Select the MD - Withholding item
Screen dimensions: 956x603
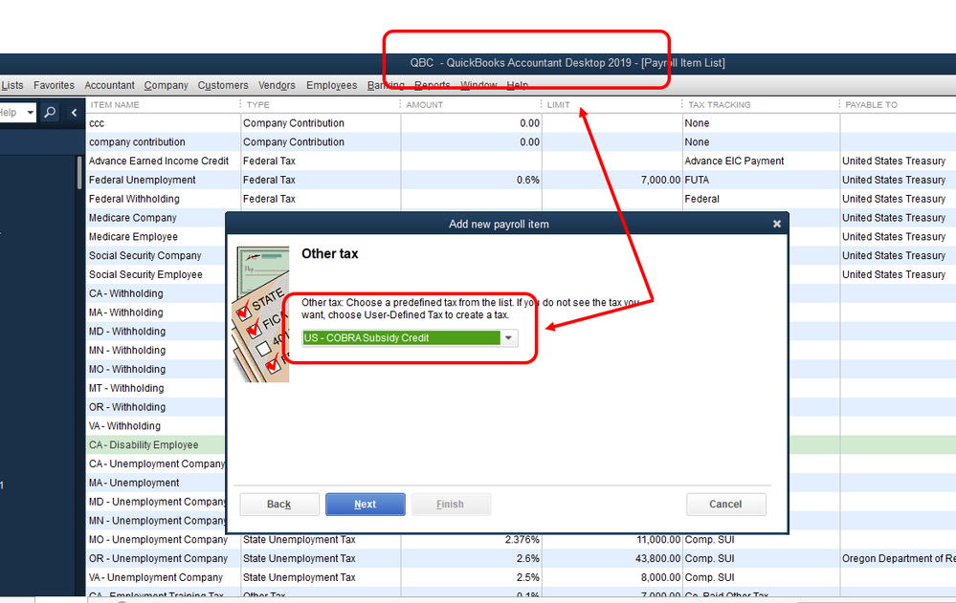(x=127, y=331)
